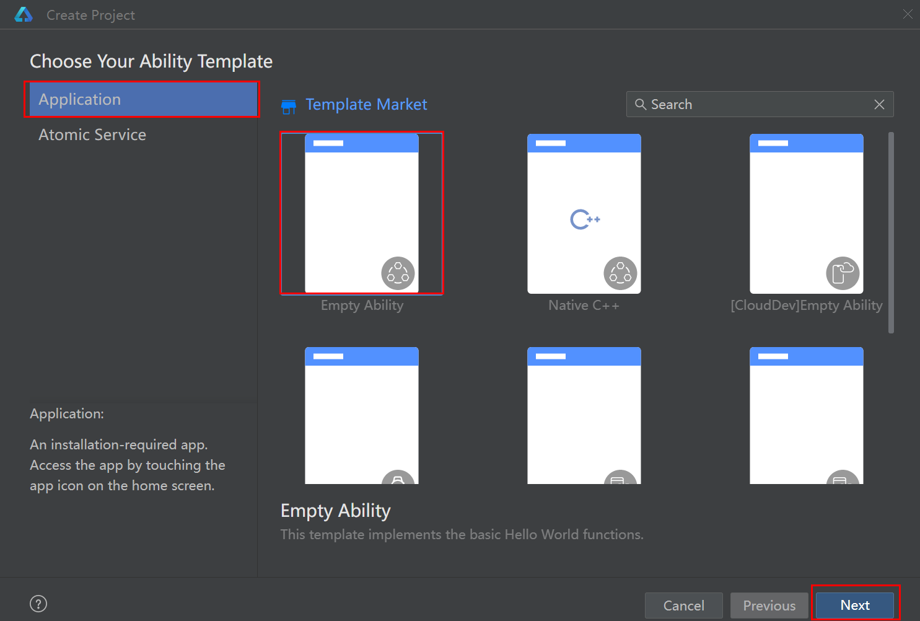This screenshot has height=621, width=920.
Task: Click the round badge on Native C++ card
Action: (620, 273)
